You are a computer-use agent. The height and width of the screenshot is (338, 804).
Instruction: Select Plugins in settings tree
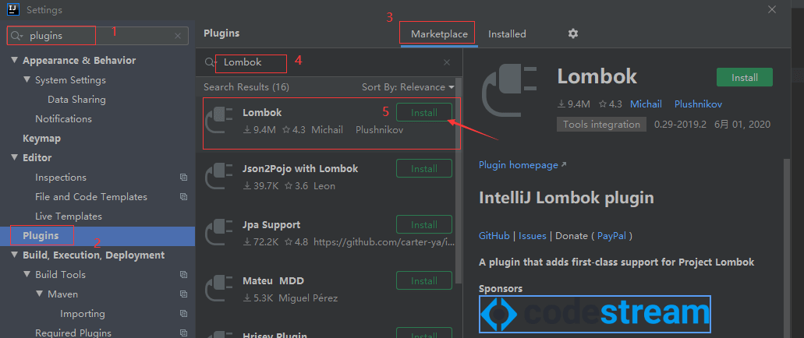(97, 236)
